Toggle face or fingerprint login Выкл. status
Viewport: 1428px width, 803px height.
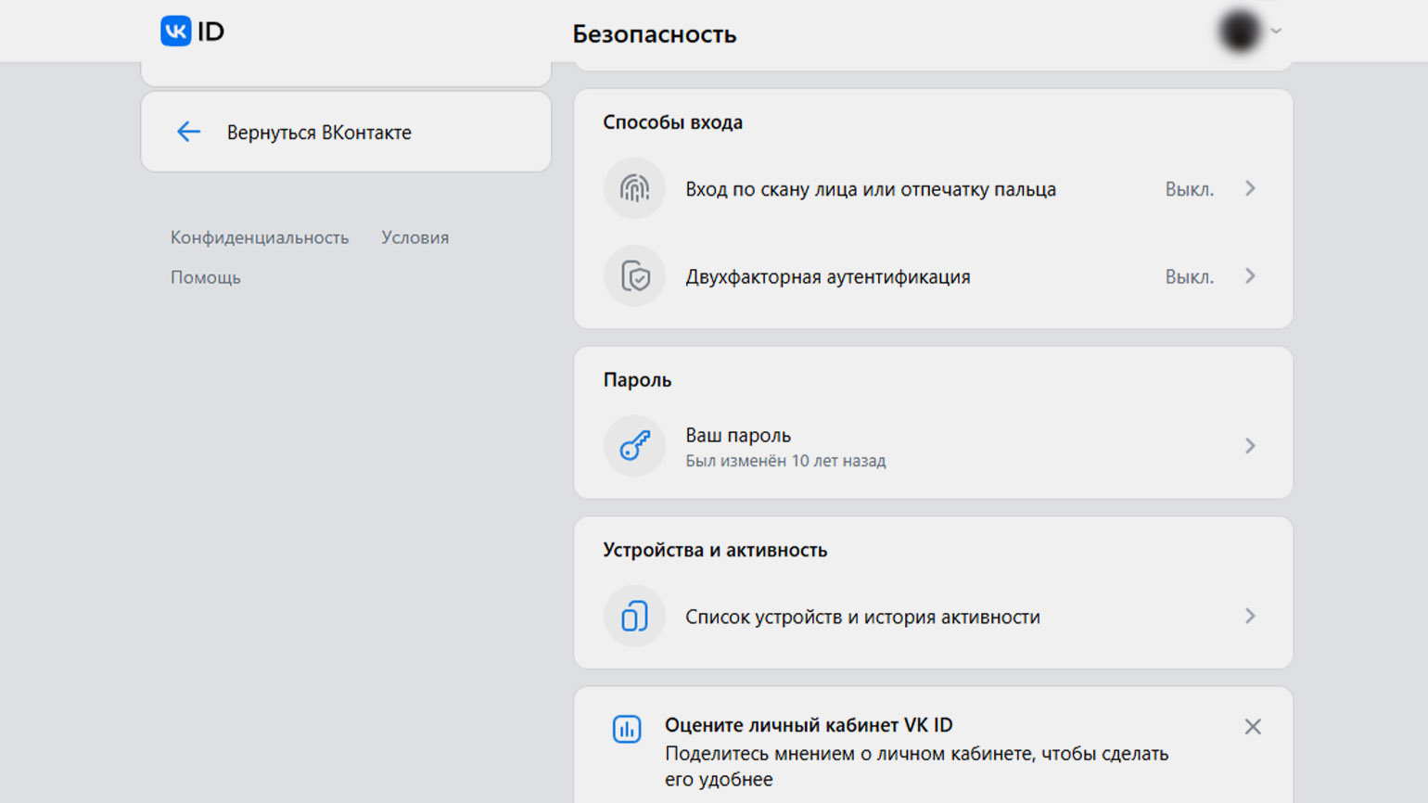click(1189, 189)
